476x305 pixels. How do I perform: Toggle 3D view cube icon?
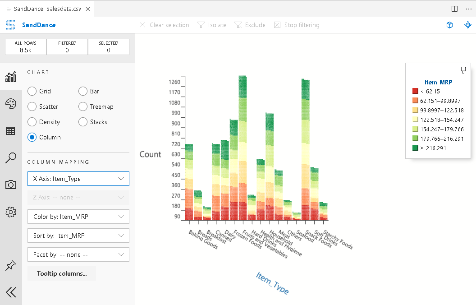(x=449, y=25)
